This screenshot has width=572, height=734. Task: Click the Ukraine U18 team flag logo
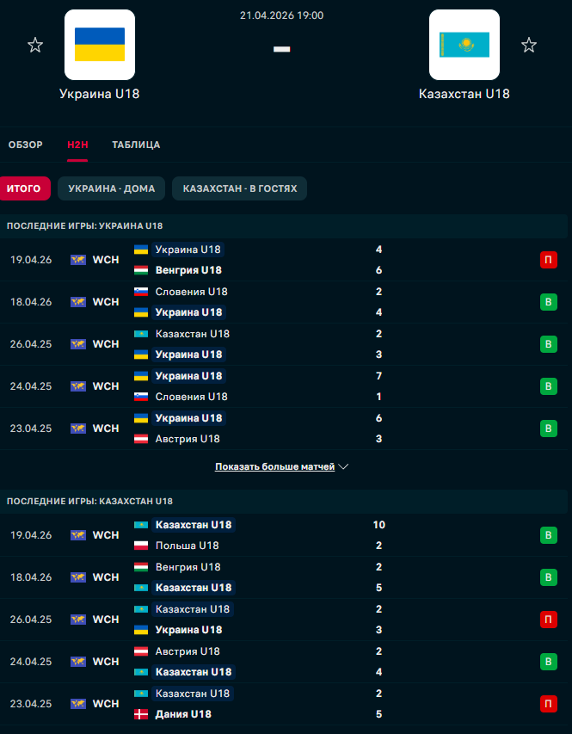[x=100, y=45]
